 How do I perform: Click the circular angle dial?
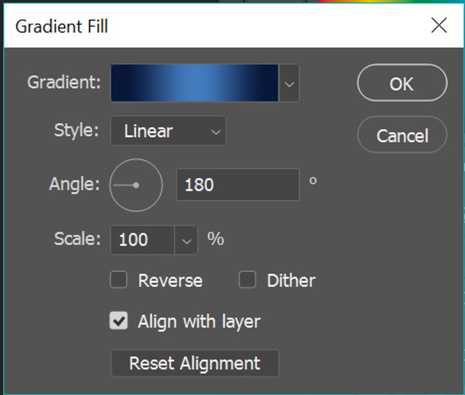[x=136, y=185]
